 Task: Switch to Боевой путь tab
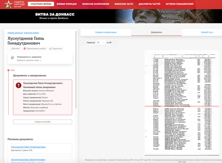(207, 32)
